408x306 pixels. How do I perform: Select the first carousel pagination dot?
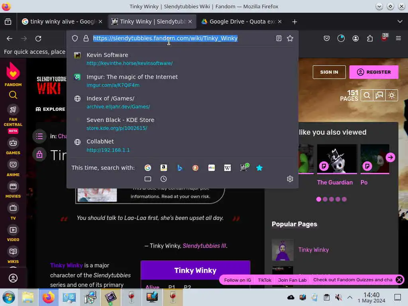[x=319, y=199]
